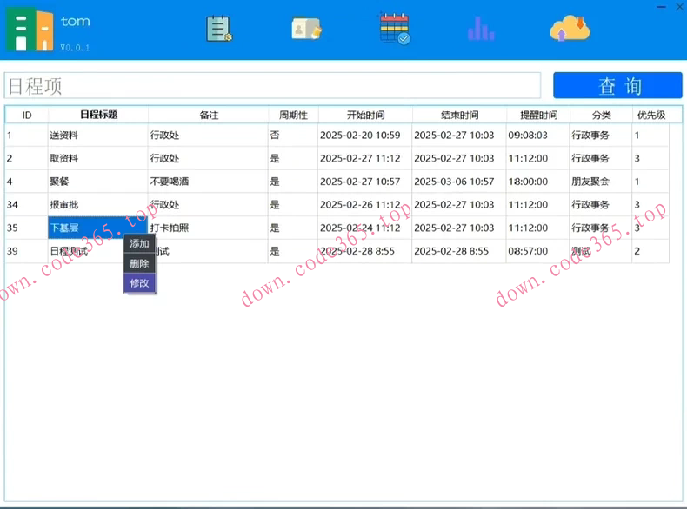Image resolution: width=687 pixels, height=509 pixels.
Task: Choose "删除" from the context menu
Action: pos(139,263)
